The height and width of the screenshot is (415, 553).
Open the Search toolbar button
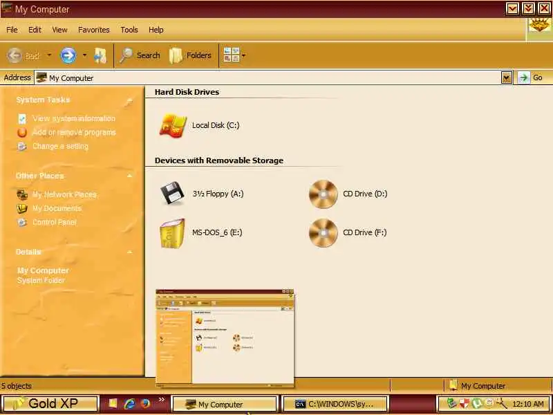pos(140,55)
